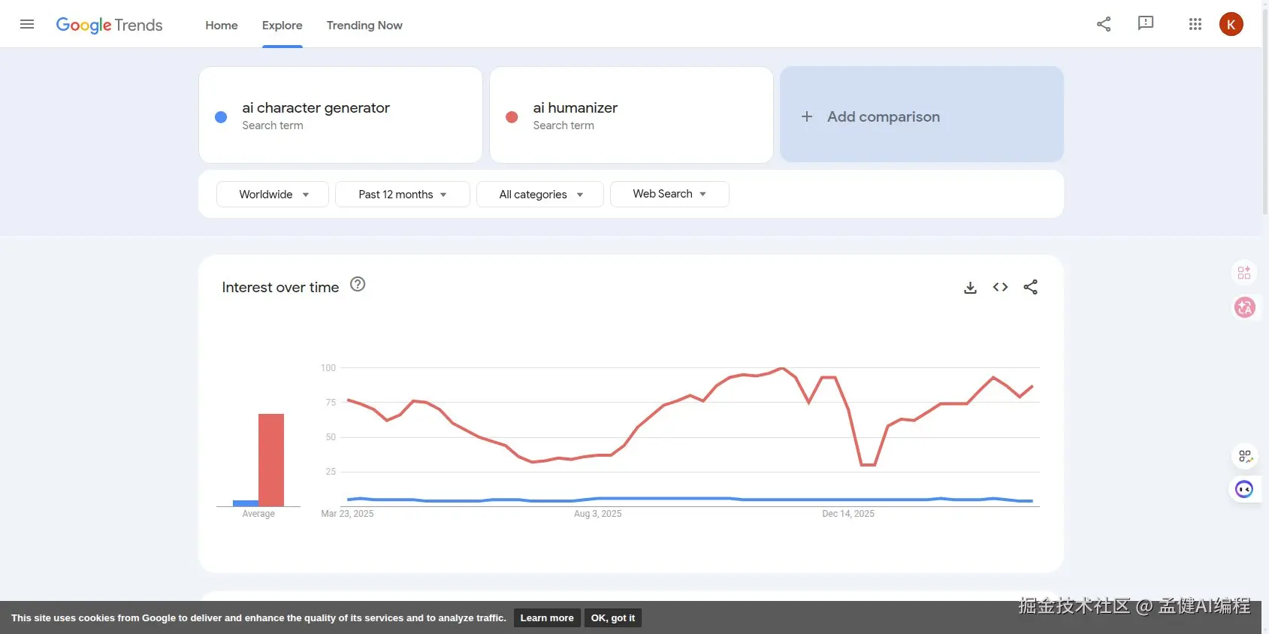Expand the Worldwide region dropdown
1269x634 pixels.
(x=273, y=194)
